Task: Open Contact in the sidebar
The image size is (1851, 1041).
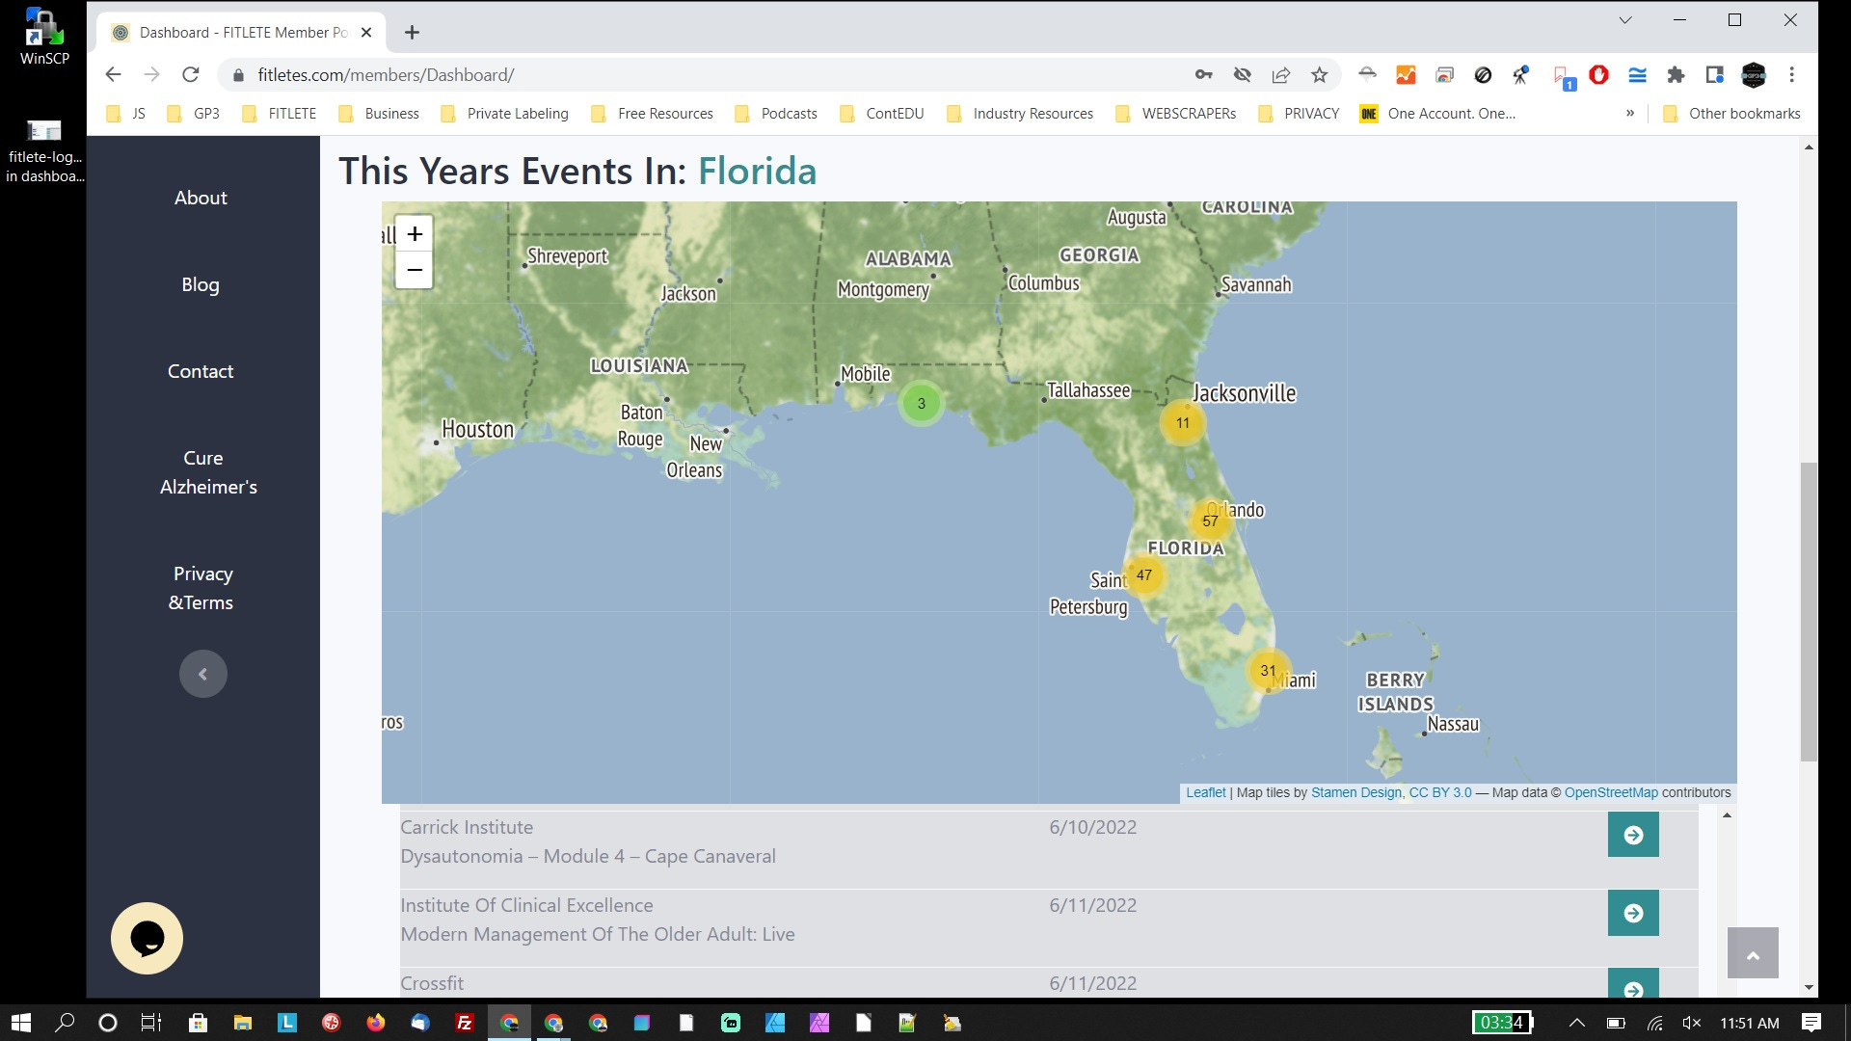Action: (x=201, y=371)
